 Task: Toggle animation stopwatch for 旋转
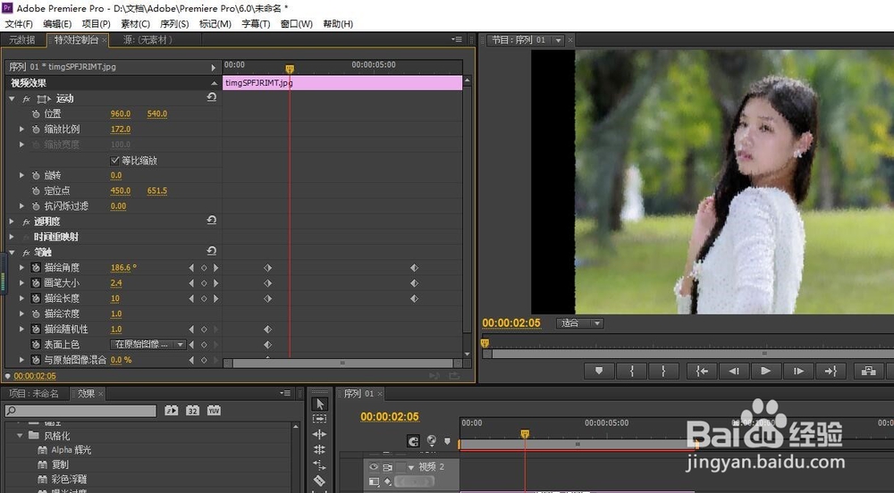point(36,175)
